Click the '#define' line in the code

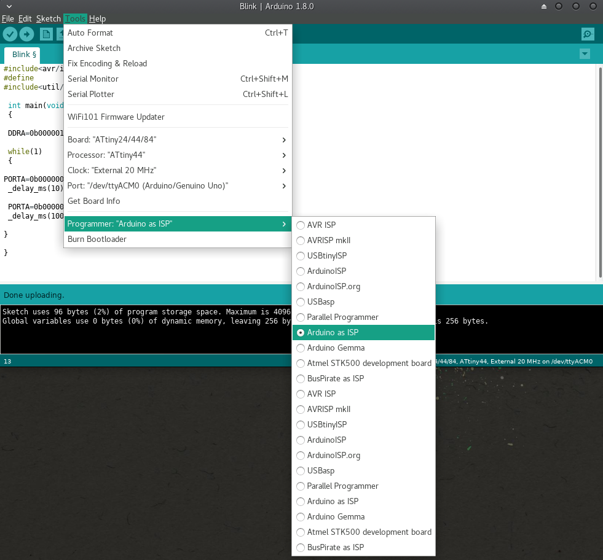click(18, 77)
